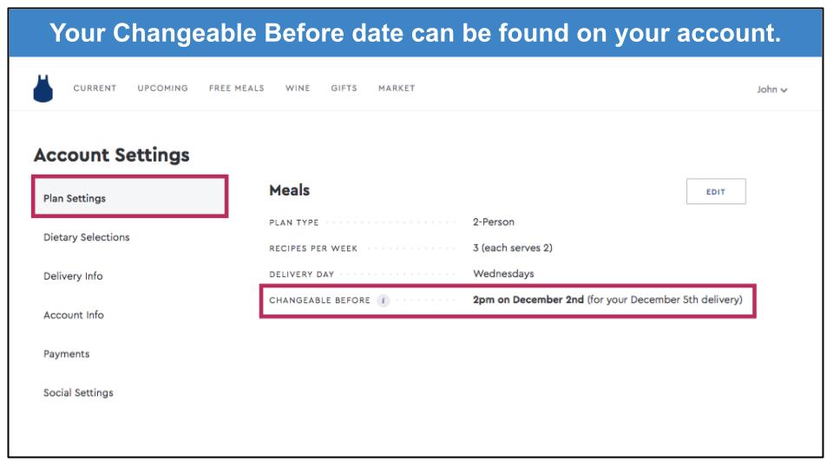Open the Upcoming menu item
Image resolution: width=833 pixels, height=469 pixels.
pyautogui.click(x=162, y=89)
